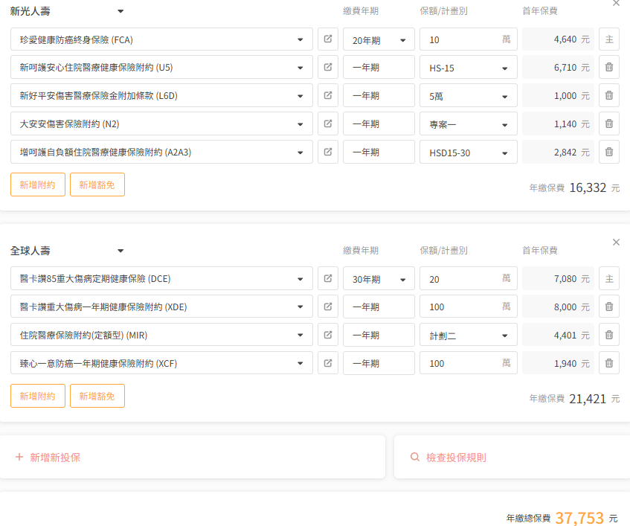Open the HS-15 plan dropdown
Screen dimensions: 630x526
pos(469,68)
